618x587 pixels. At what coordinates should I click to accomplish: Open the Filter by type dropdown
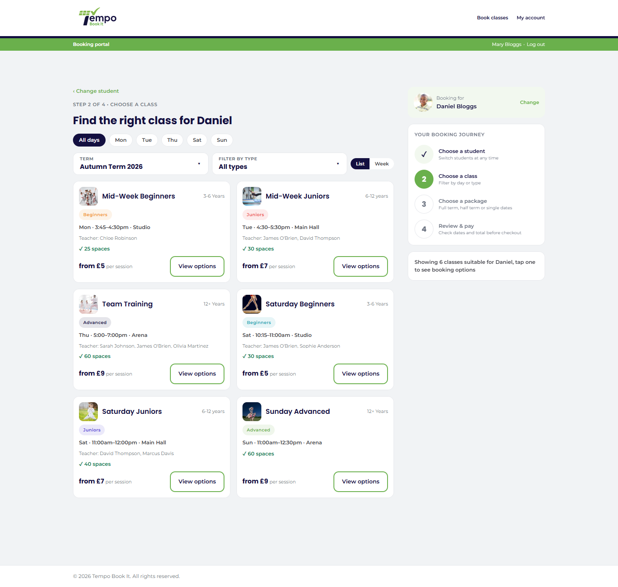279,164
